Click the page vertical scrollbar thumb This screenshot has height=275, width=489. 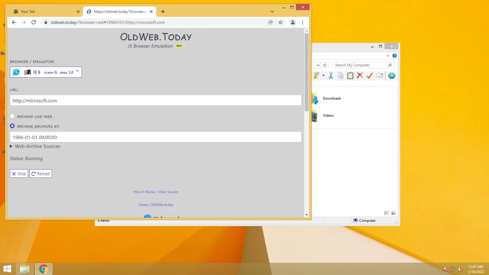(x=307, y=72)
